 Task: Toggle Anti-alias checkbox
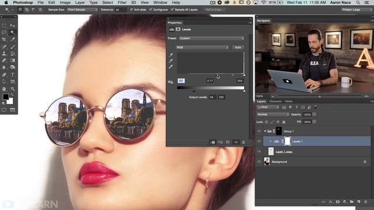click(131, 9)
